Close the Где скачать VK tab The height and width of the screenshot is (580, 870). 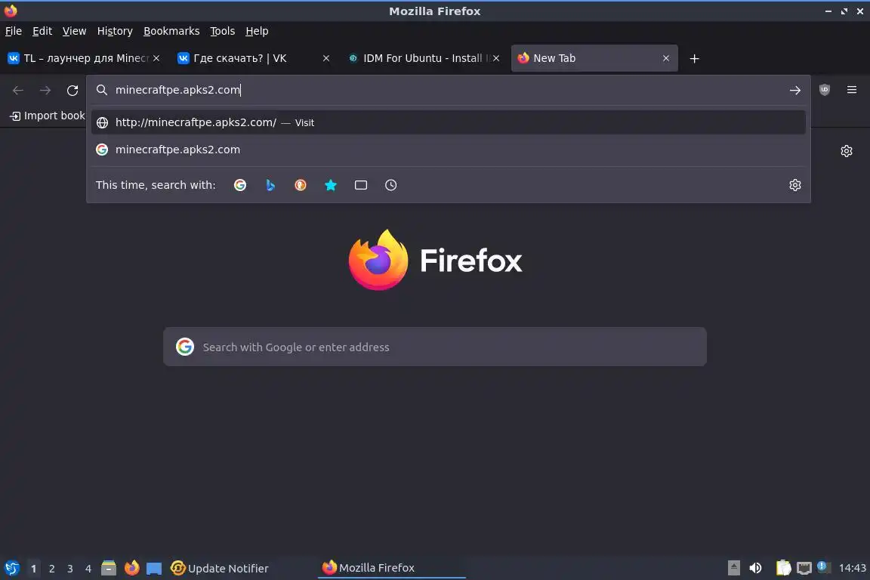coord(326,58)
